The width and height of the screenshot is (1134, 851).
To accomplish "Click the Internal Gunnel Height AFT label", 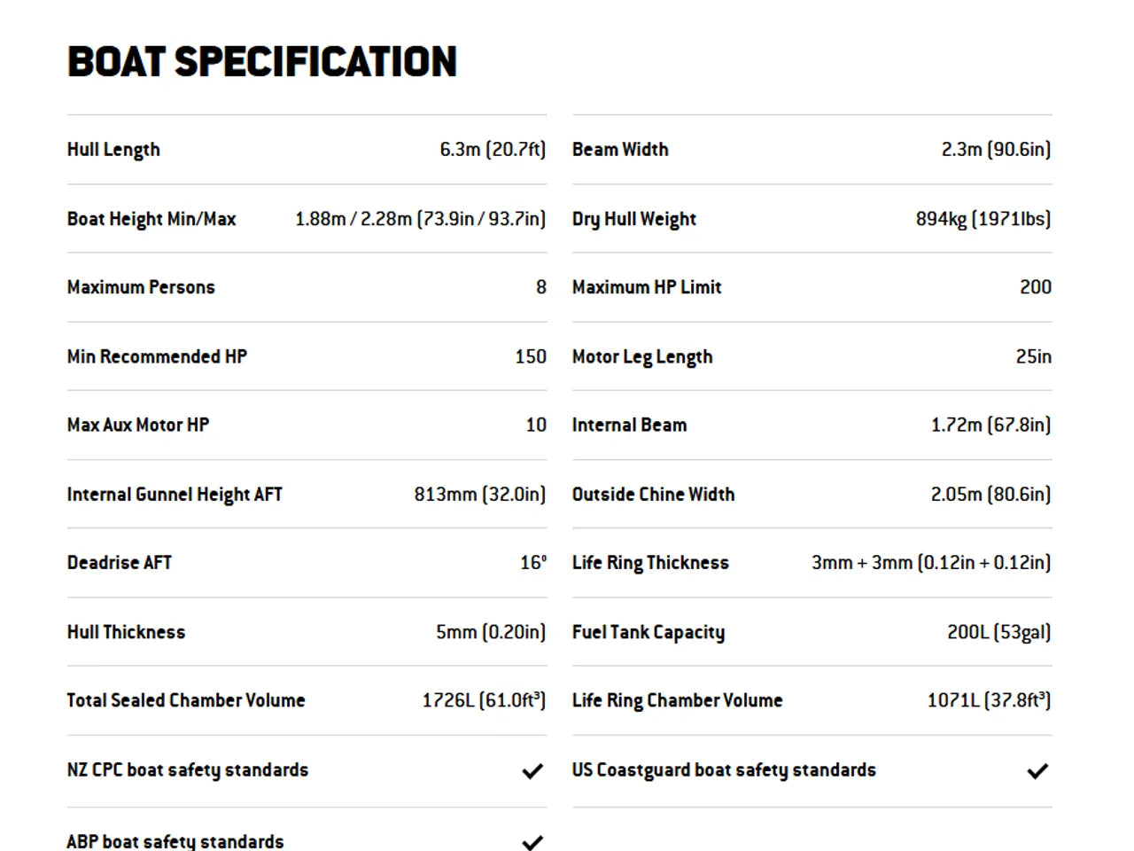I will [175, 495].
